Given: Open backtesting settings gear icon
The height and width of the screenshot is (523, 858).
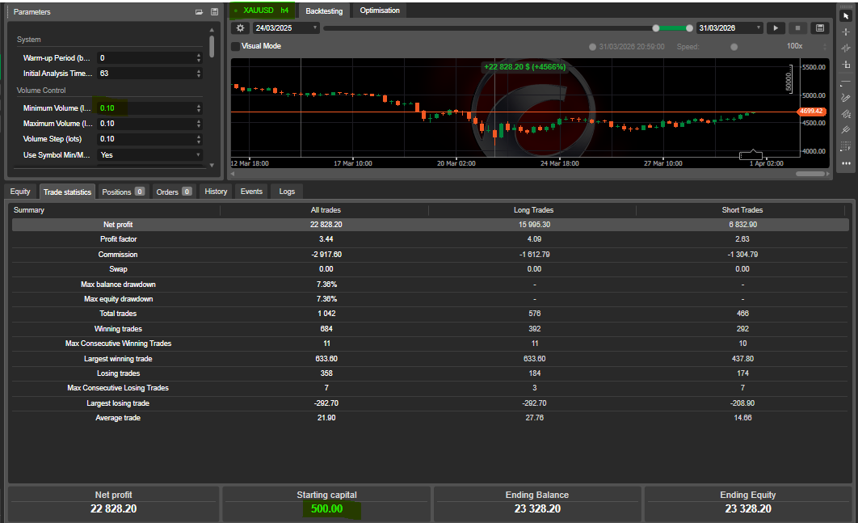Looking at the screenshot, I should 240,27.
